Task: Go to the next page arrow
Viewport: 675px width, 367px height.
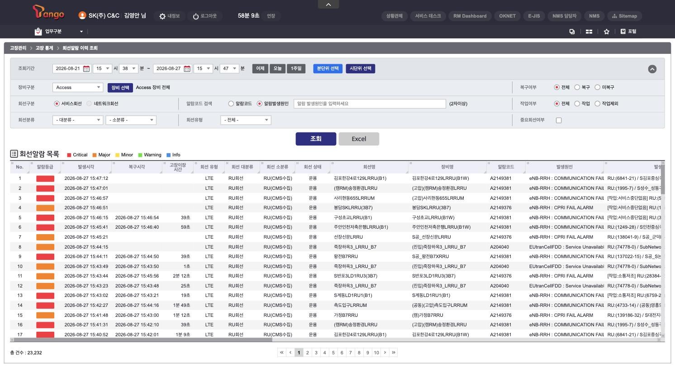Action: [x=385, y=353]
